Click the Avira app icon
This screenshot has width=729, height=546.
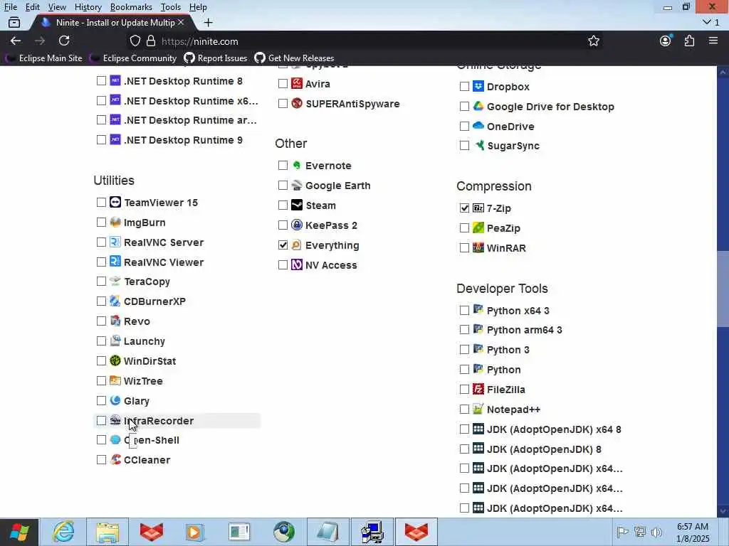point(297,83)
